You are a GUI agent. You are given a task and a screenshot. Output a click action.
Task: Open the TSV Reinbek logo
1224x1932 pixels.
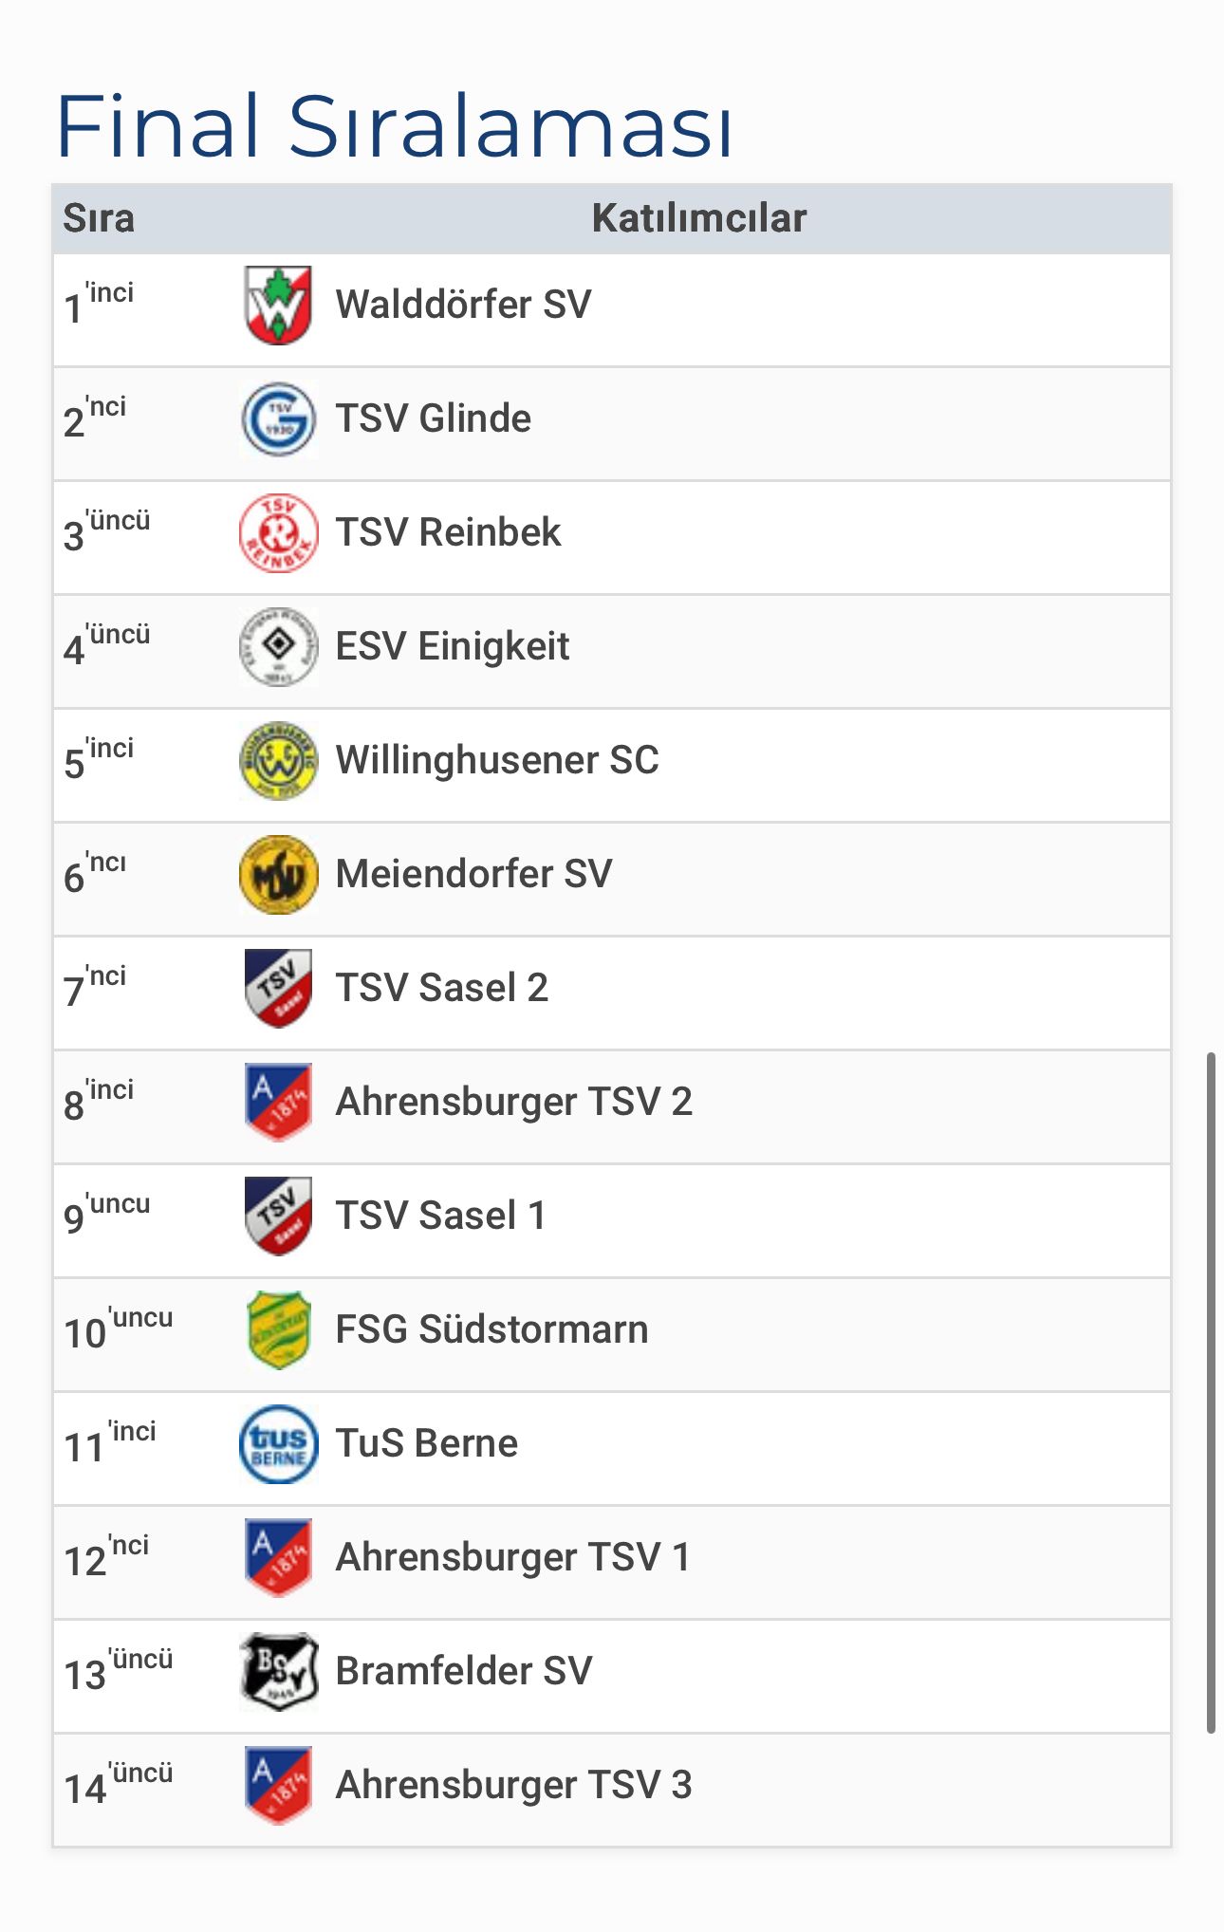click(x=278, y=533)
